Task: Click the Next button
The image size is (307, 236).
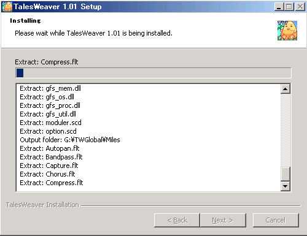Action: point(223,220)
